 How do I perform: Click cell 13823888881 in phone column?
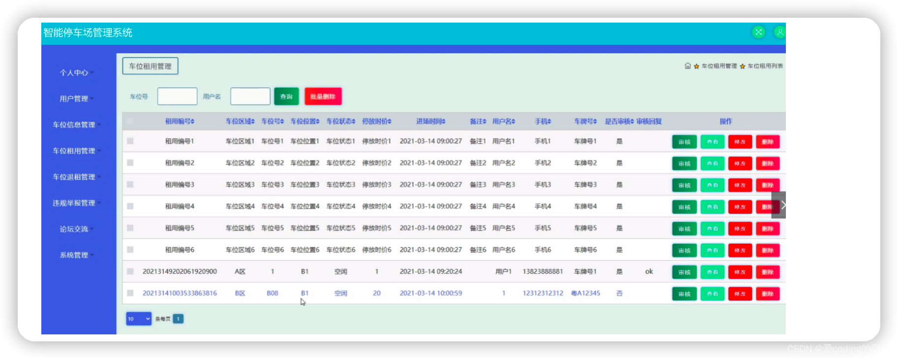pyautogui.click(x=543, y=271)
